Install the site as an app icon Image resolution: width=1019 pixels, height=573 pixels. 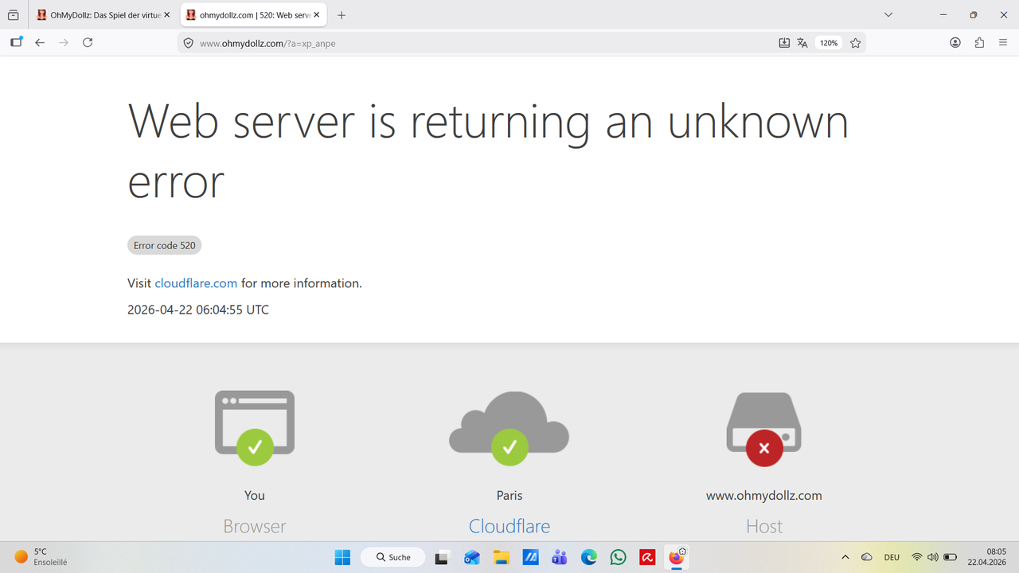click(x=784, y=43)
